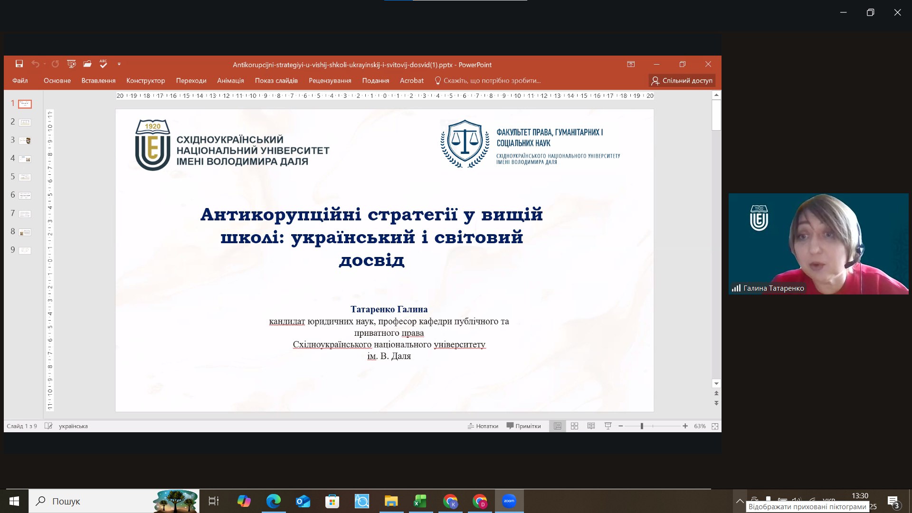912x513 pixels.
Task: Open the Показ слайдів ribbon tab
Action: [276, 81]
